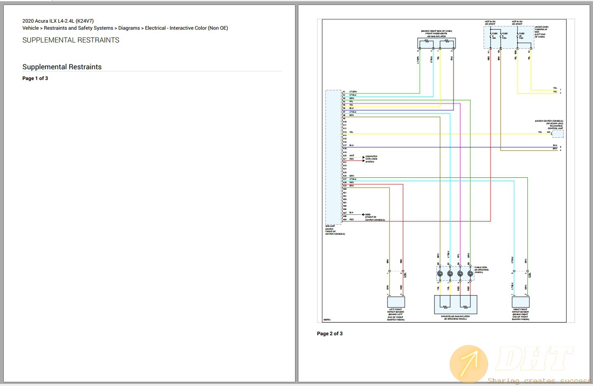This screenshot has width=593, height=386.
Task: Click pin A1 LT GRN on SRS unit
Action: coord(350,92)
